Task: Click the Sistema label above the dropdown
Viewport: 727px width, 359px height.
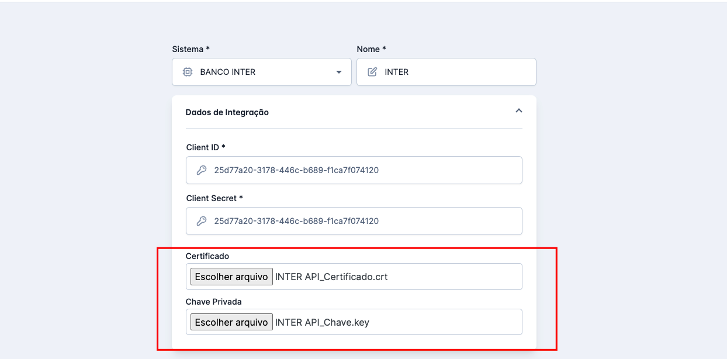Action: click(x=191, y=49)
